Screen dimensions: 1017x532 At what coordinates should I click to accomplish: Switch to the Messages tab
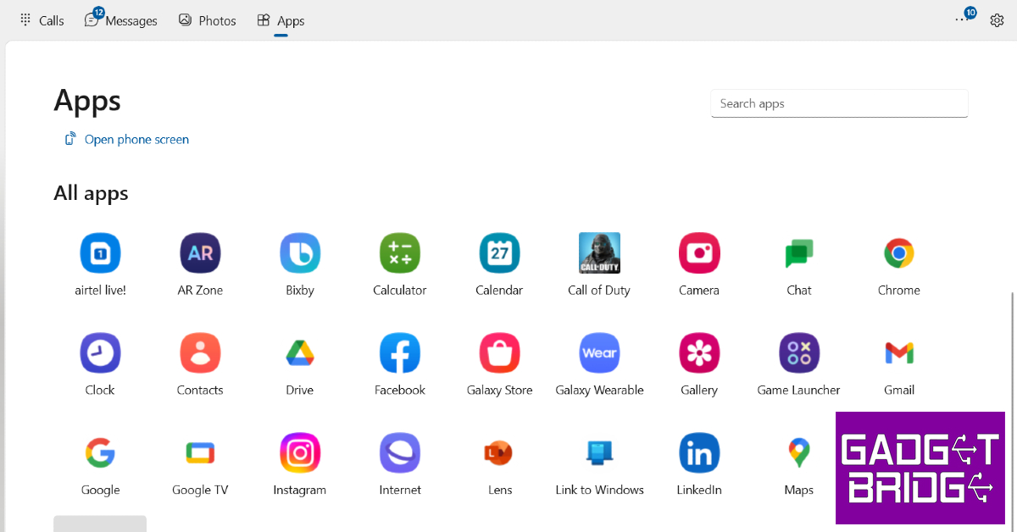click(121, 20)
